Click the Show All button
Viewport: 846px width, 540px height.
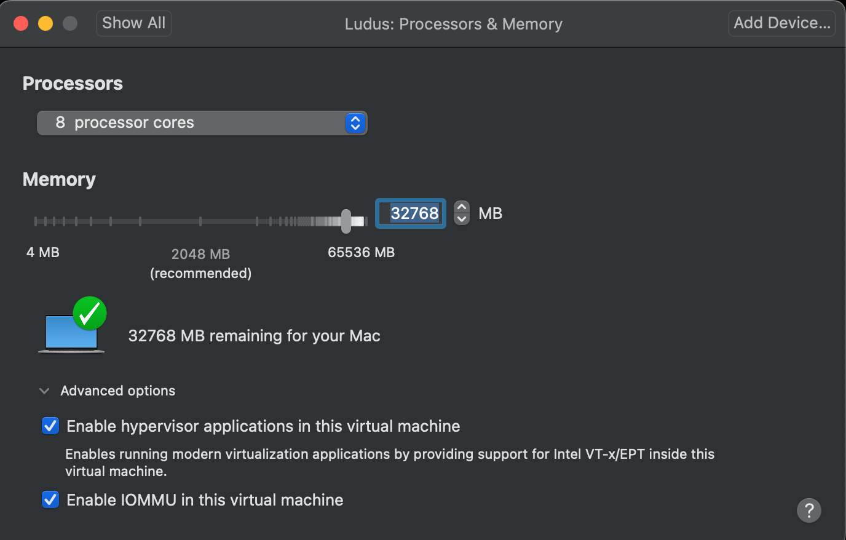(133, 23)
